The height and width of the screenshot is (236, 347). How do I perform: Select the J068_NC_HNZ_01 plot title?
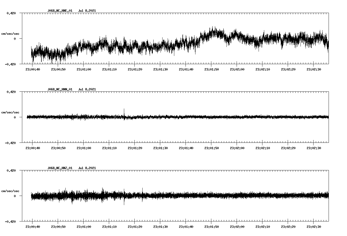[x=60, y=168]
